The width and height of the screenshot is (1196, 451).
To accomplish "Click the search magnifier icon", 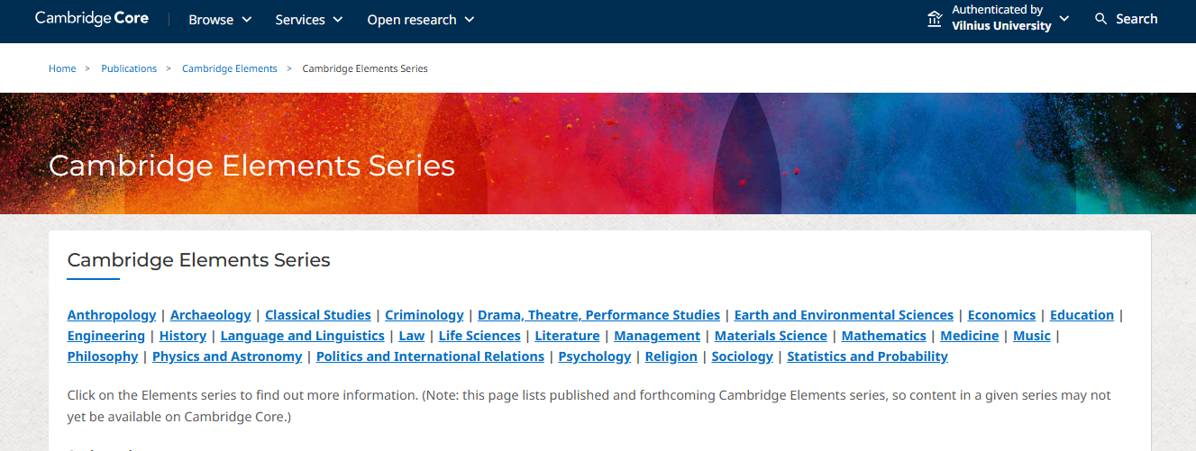I will (x=1100, y=19).
